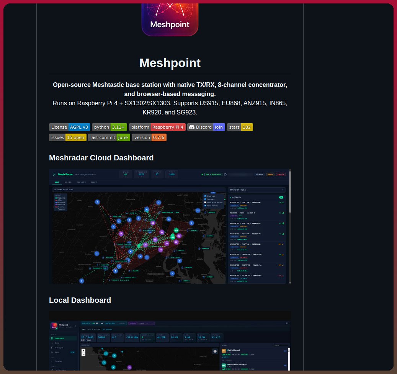Viewport: 397px width, 374px height.
Task: Click the Meshradar Cloud Dashboard heading
Action: (x=101, y=158)
